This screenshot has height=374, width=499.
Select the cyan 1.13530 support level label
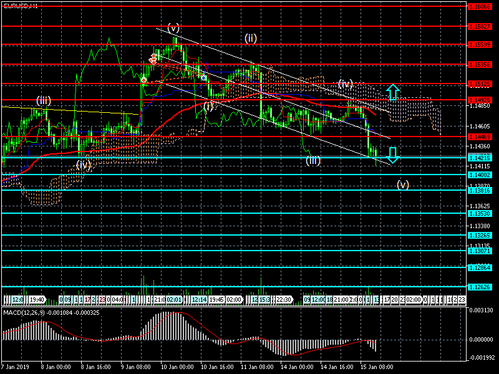tap(480, 213)
